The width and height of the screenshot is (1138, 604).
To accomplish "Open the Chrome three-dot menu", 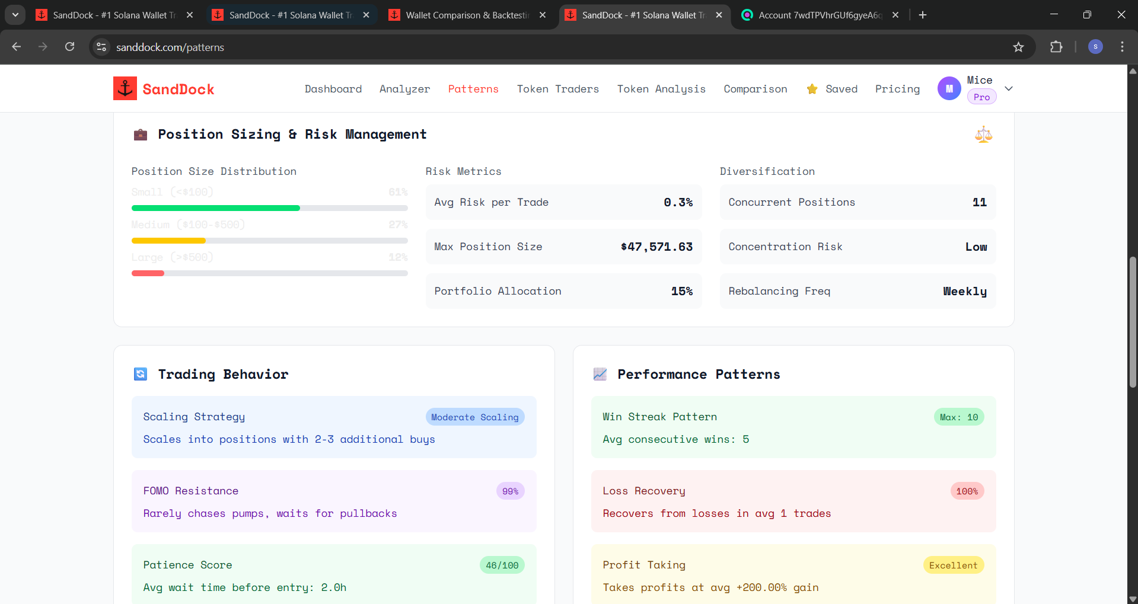I will pos(1122,47).
